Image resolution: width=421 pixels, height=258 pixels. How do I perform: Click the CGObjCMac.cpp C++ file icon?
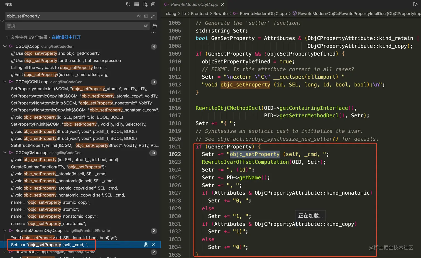[x=11, y=153]
